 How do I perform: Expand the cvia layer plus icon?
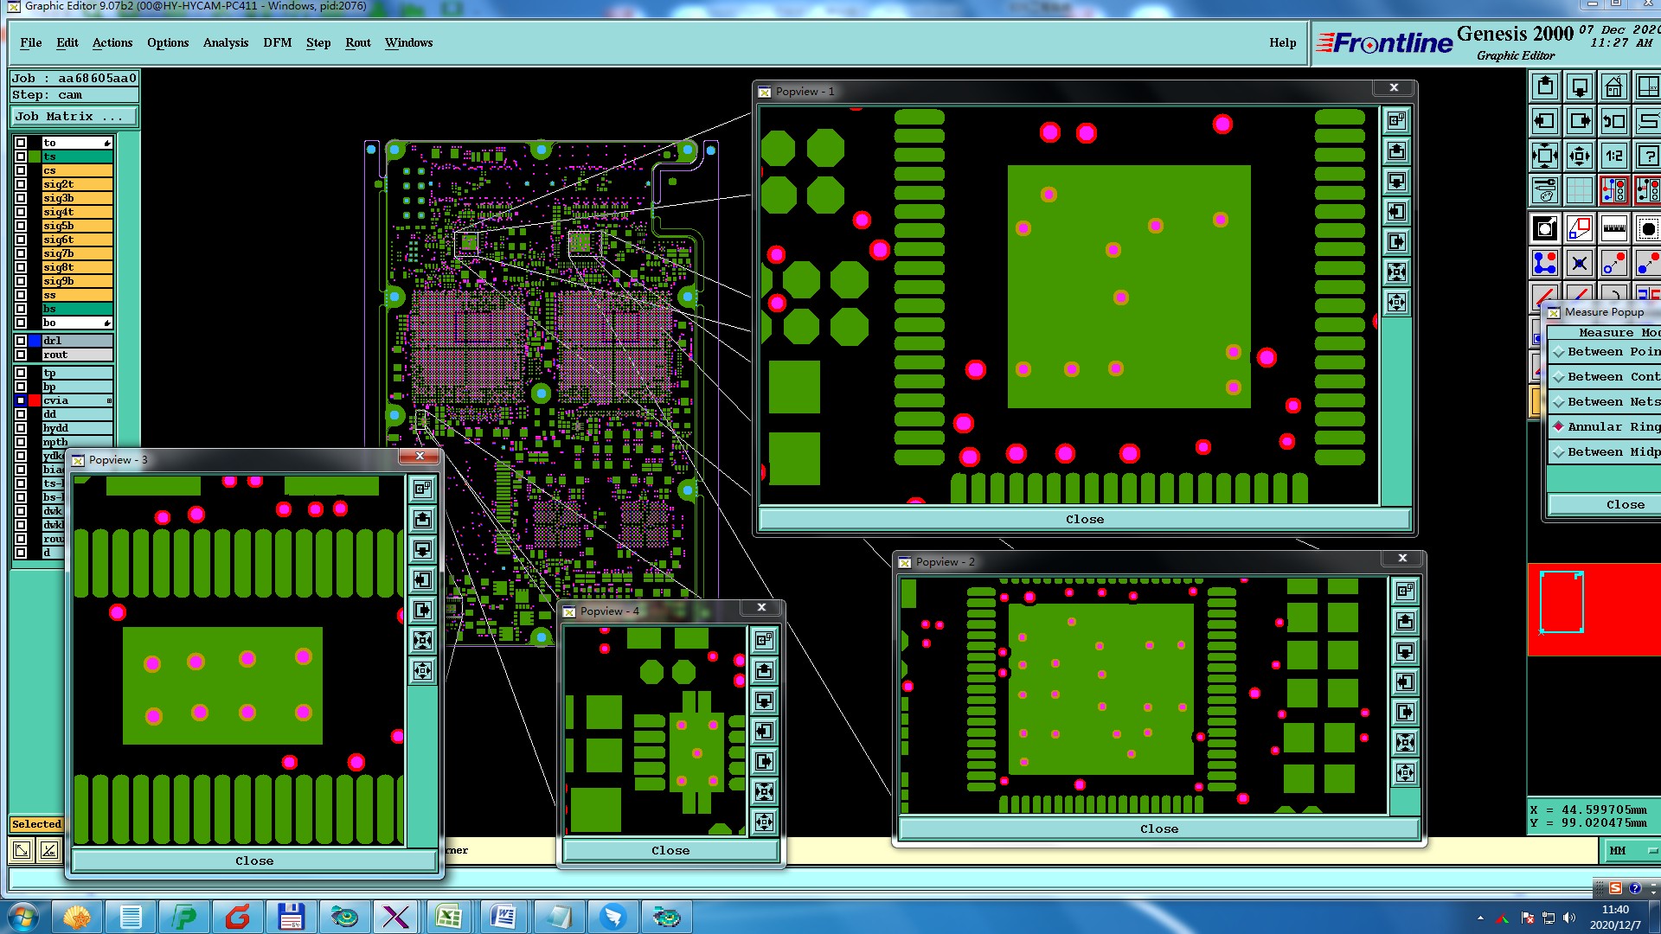click(x=109, y=401)
